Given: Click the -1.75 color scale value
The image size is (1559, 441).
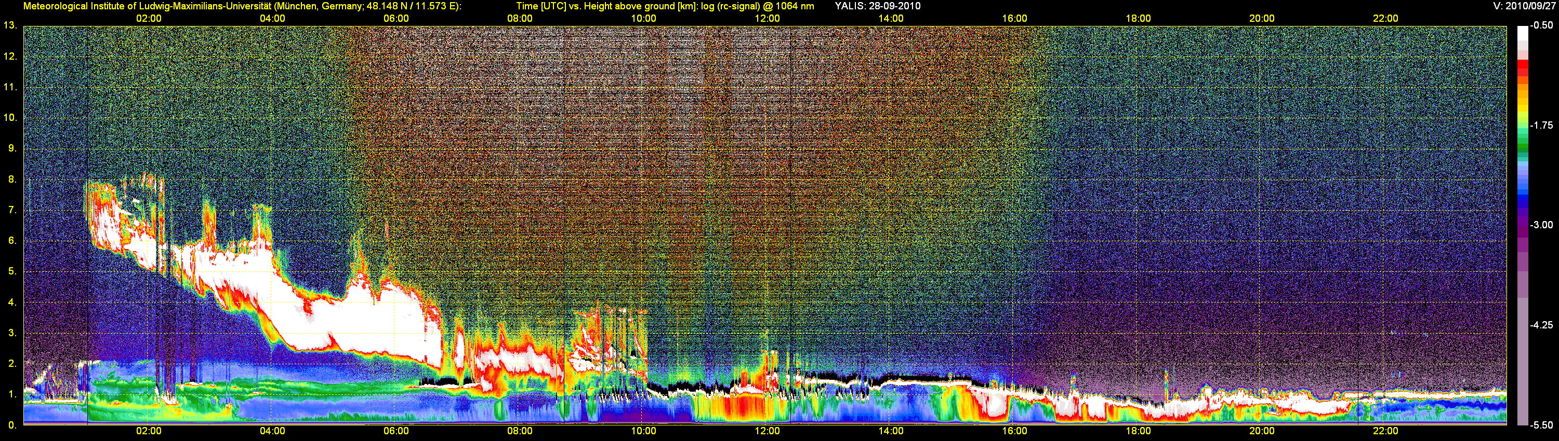Looking at the screenshot, I should point(1541,125).
